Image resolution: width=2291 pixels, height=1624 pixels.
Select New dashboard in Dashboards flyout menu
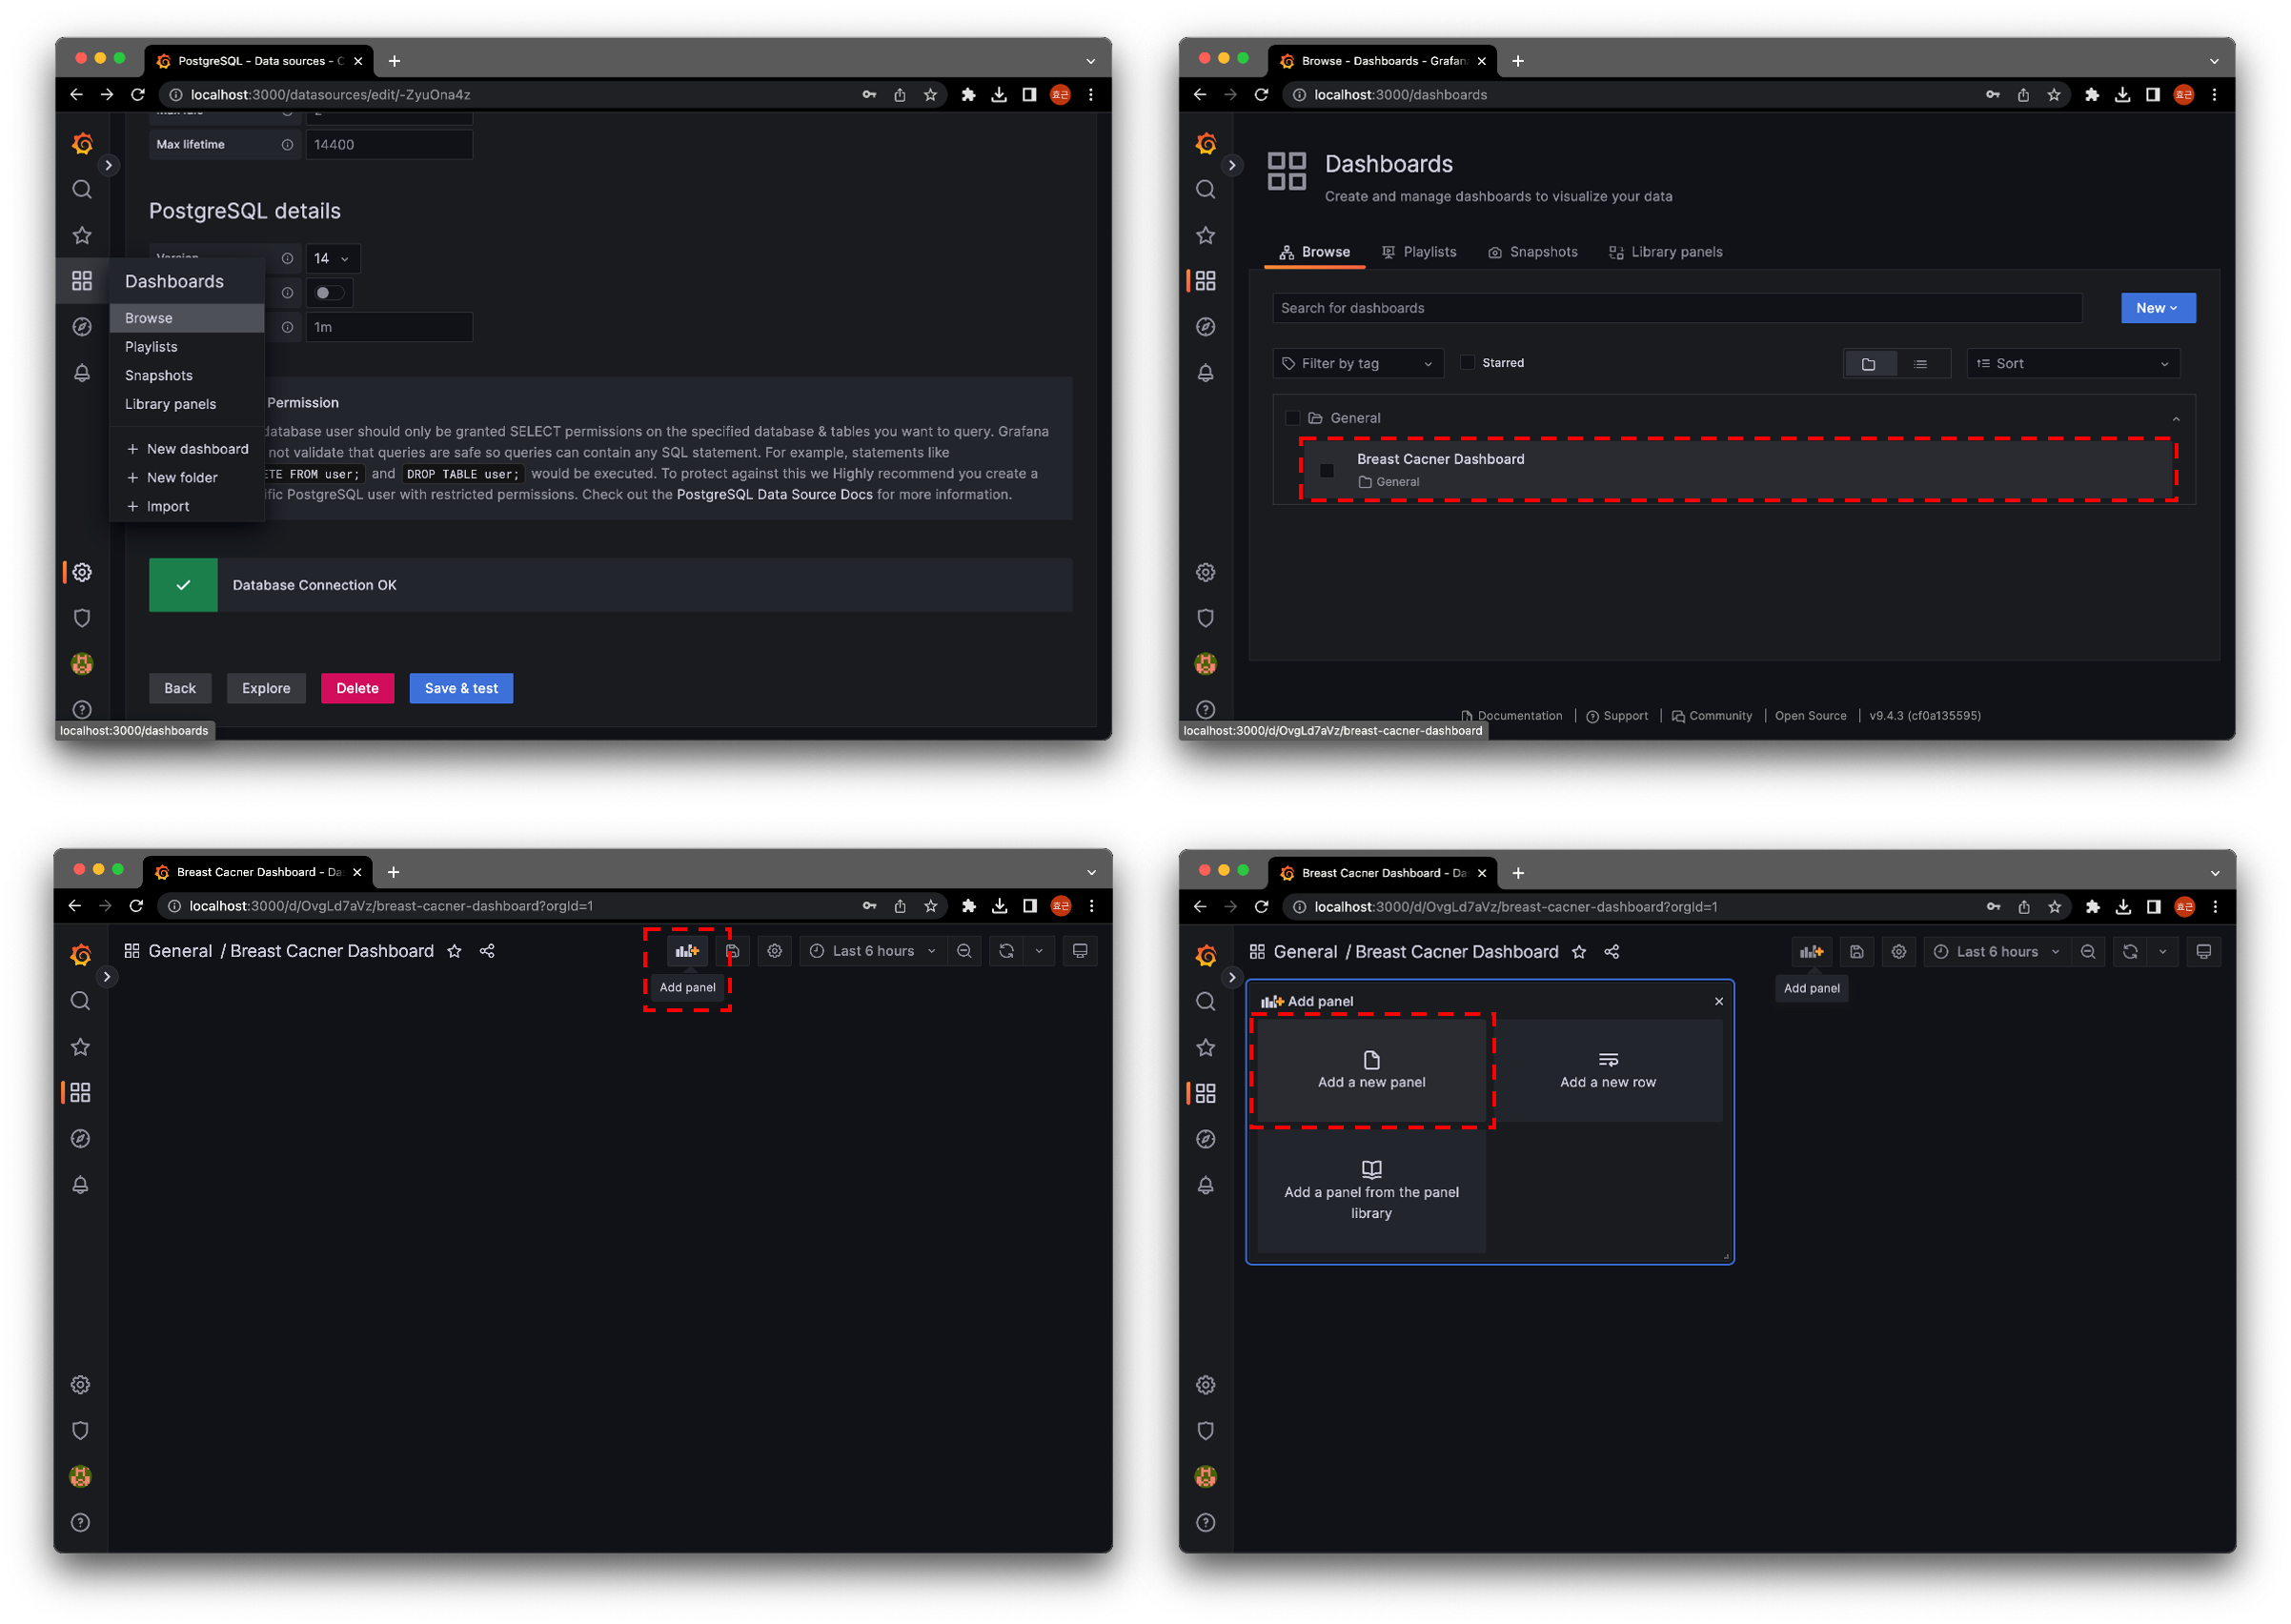(x=187, y=449)
